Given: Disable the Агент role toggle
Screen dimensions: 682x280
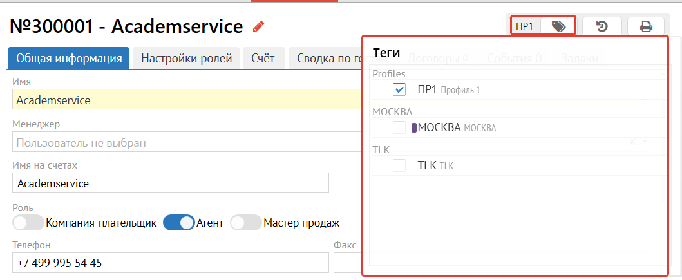Looking at the screenshot, I should click(178, 223).
